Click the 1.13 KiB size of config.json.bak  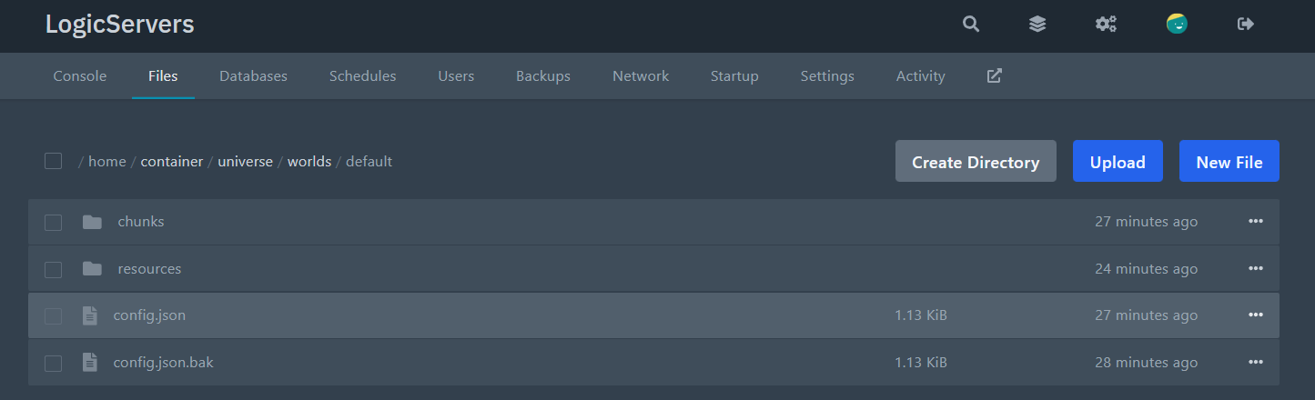coord(921,363)
